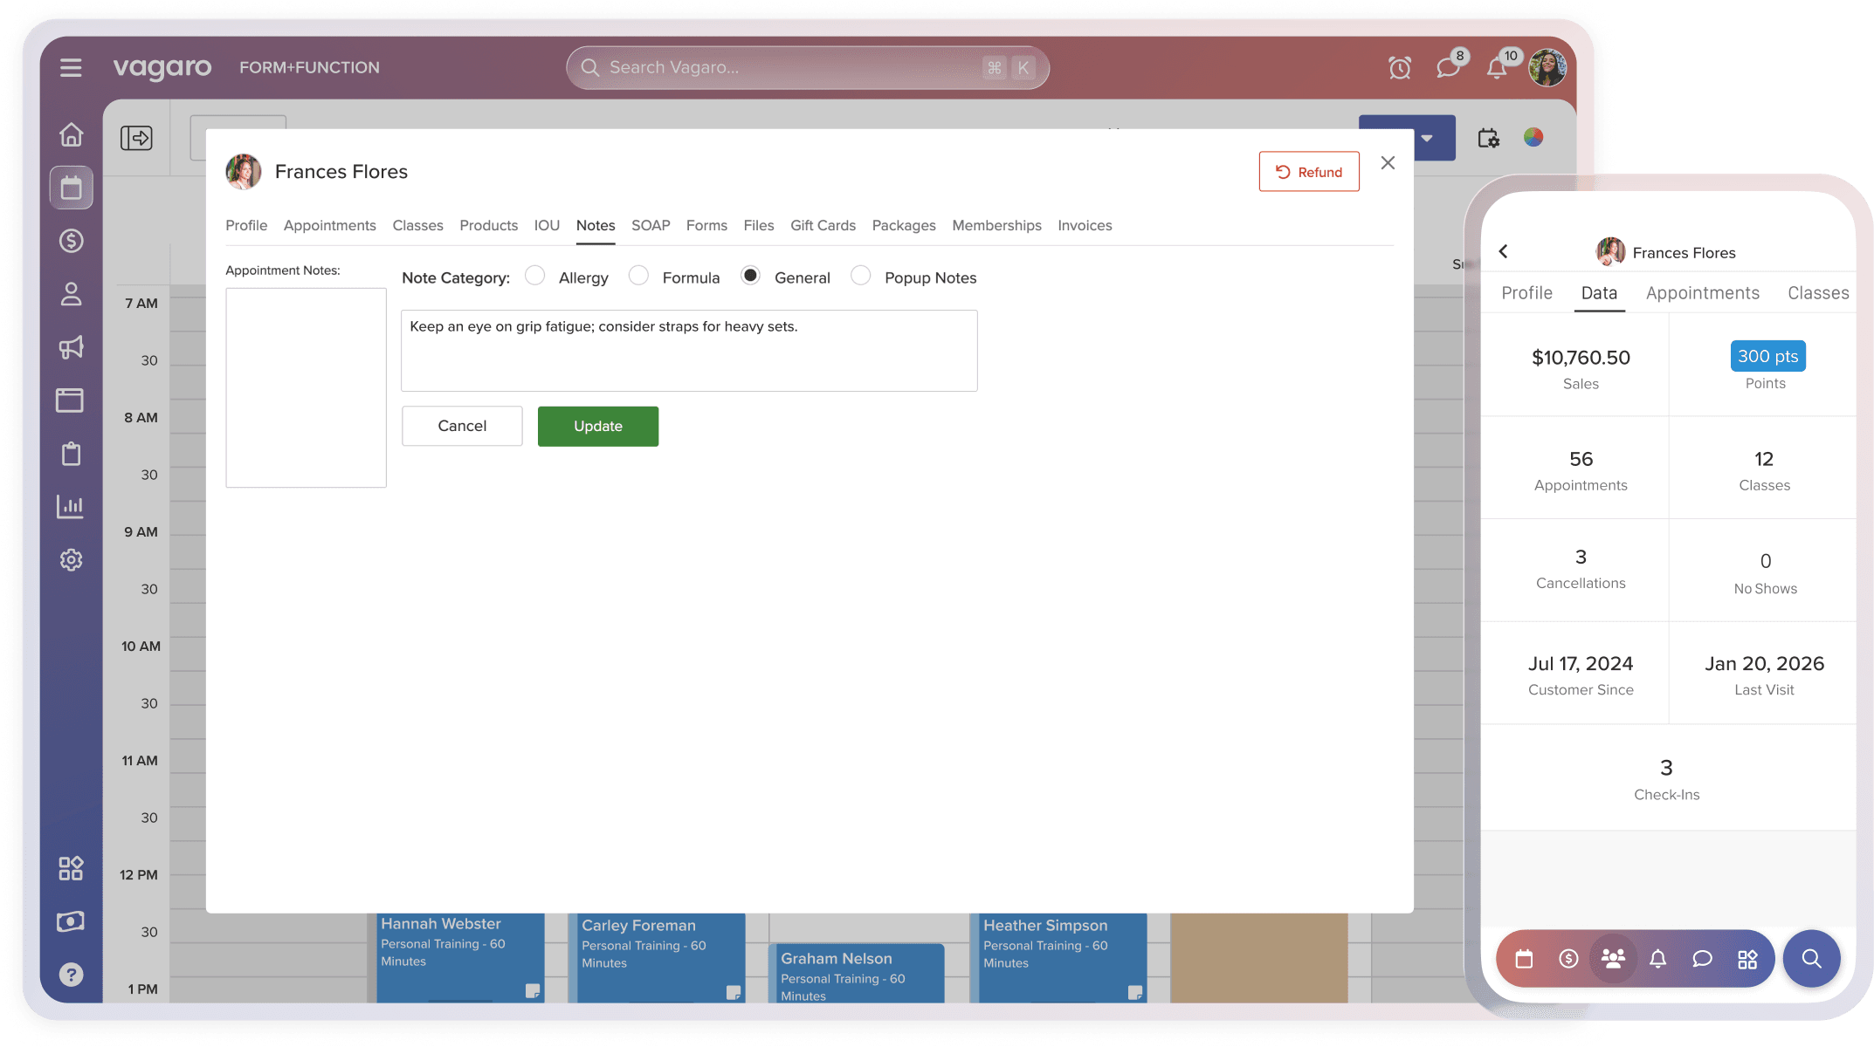1874x1047 pixels.
Task: Expand the blue dropdown arrow button
Action: point(1427,138)
